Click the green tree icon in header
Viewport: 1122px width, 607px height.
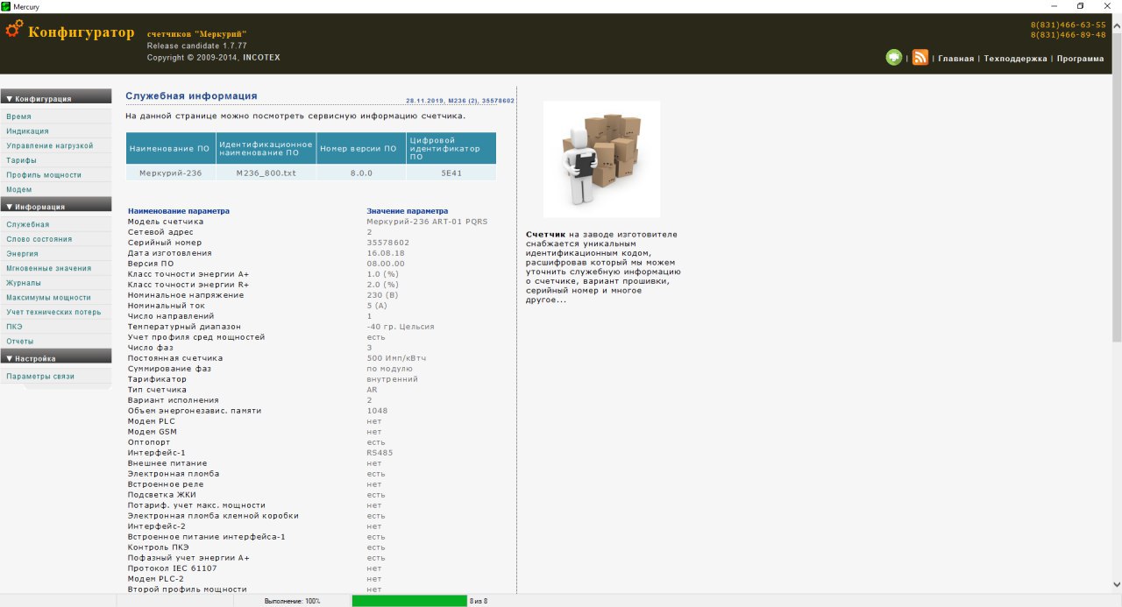click(x=893, y=58)
